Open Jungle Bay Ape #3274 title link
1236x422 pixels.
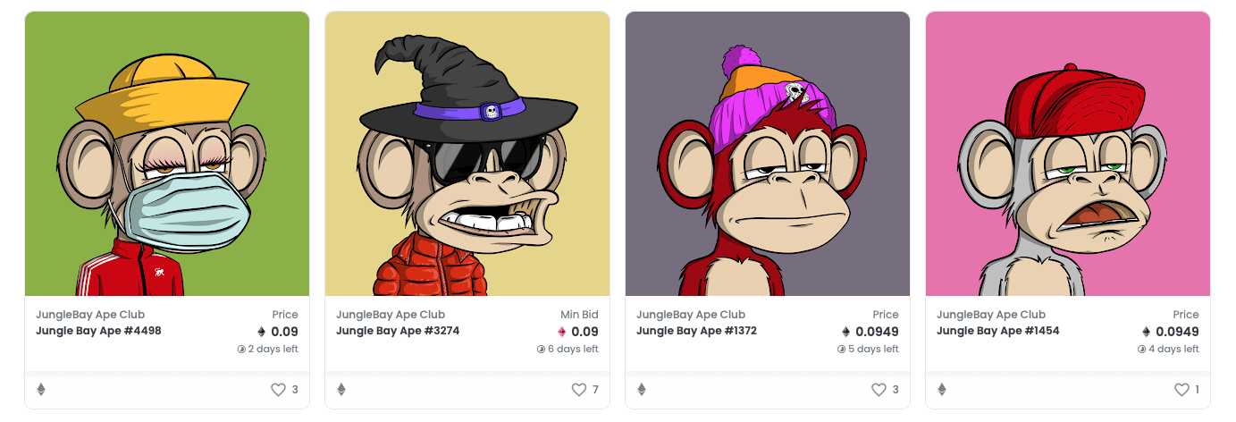coord(399,331)
